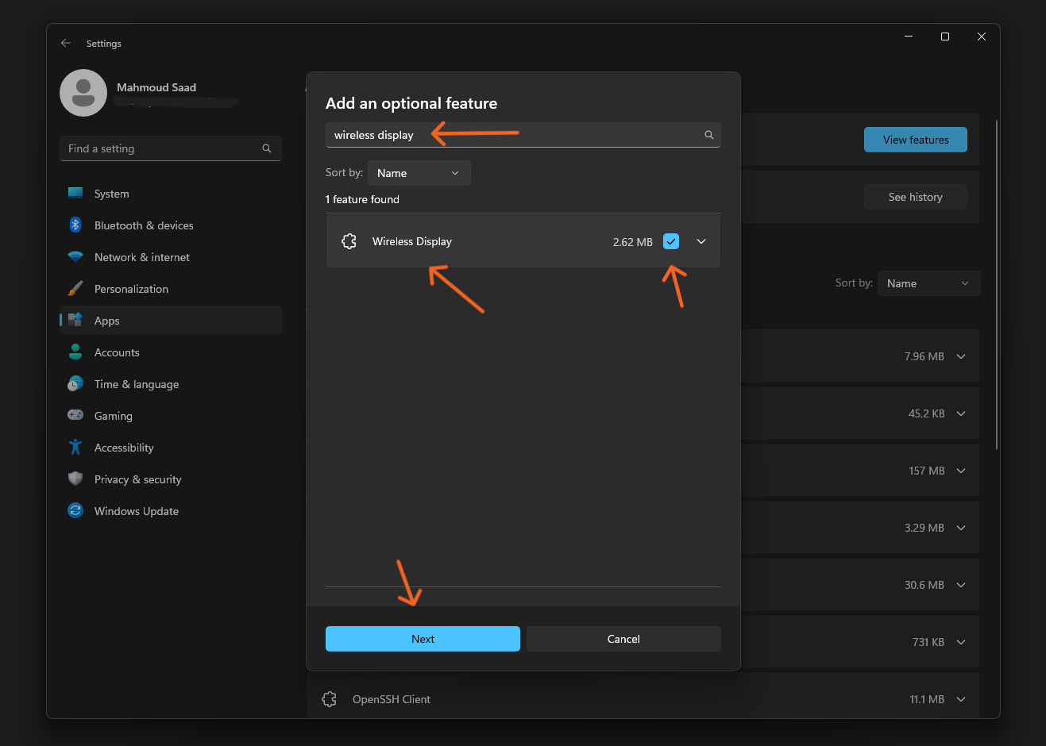
Task: Click the Personalization paintbrush icon
Action: 75,289
